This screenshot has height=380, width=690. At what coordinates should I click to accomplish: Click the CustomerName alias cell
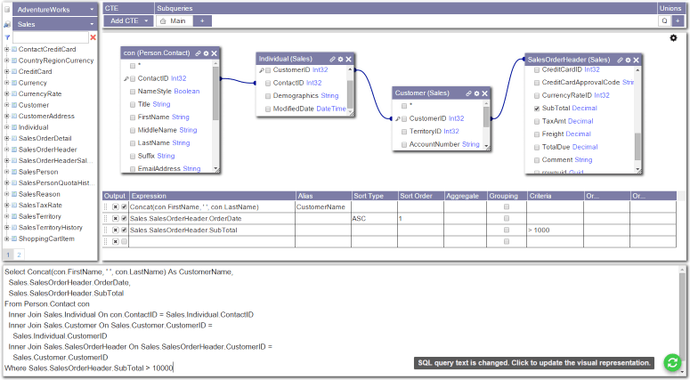tap(323, 206)
